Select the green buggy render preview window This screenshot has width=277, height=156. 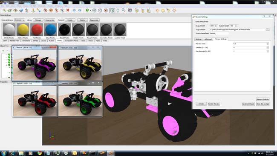coord(80,99)
